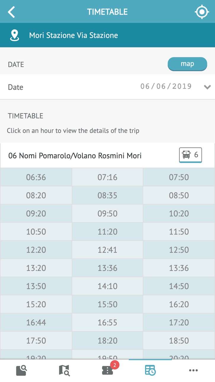Select the timetable tab in bottom bar

click(150, 370)
